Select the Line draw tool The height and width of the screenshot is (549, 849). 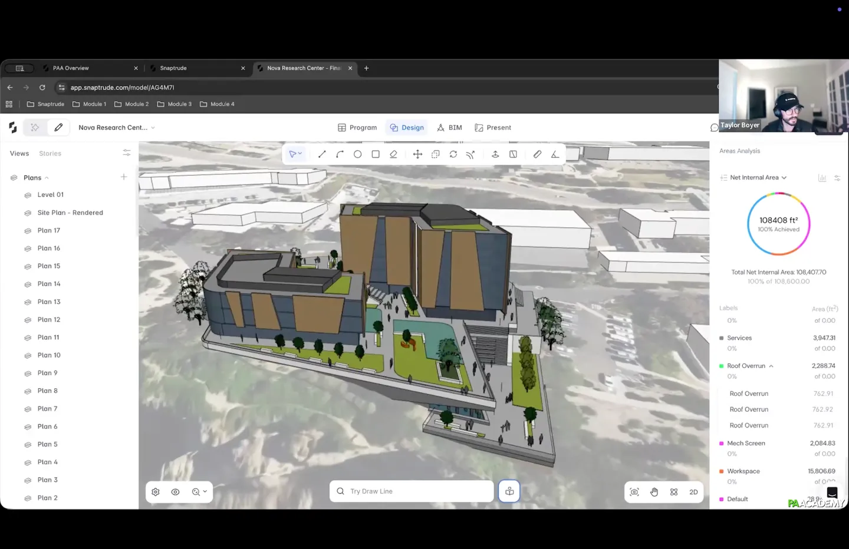coord(322,154)
